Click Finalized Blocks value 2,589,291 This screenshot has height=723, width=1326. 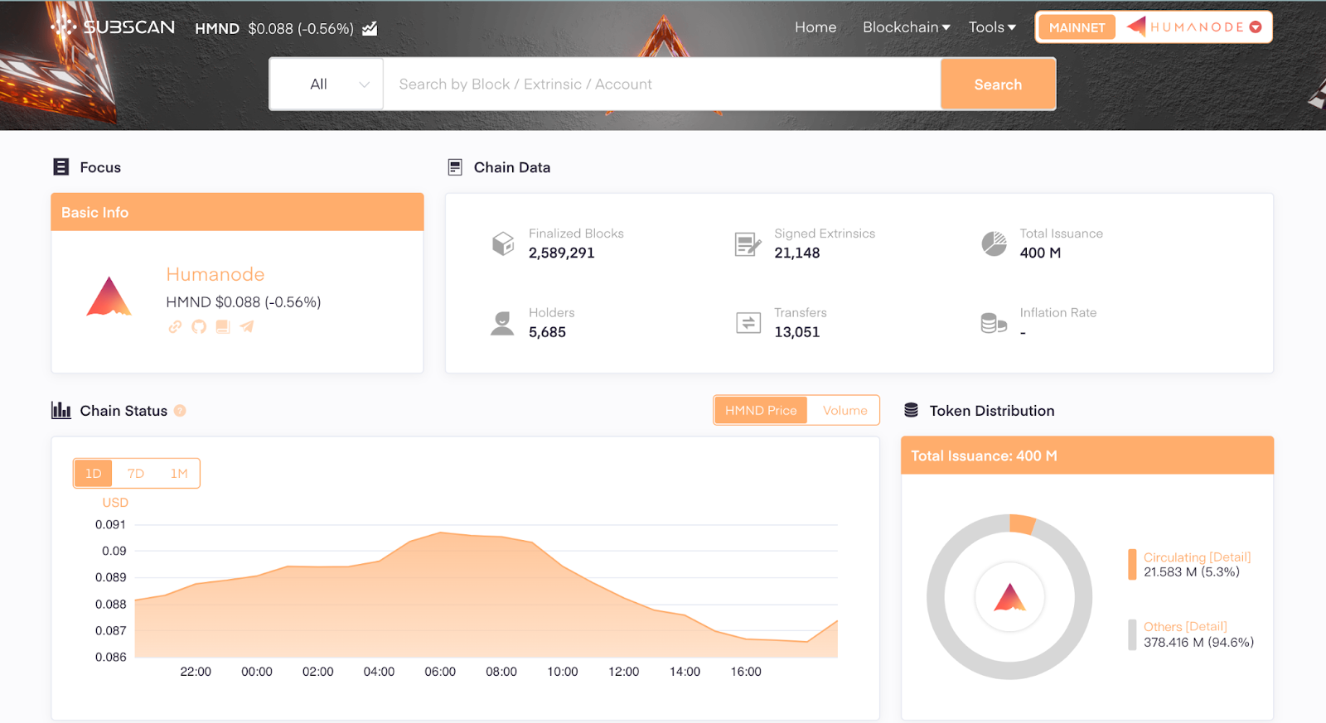(561, 253)
